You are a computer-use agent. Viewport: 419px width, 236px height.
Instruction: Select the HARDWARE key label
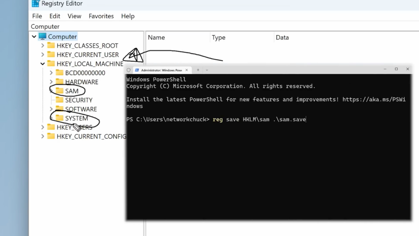[x=81, y=82]
